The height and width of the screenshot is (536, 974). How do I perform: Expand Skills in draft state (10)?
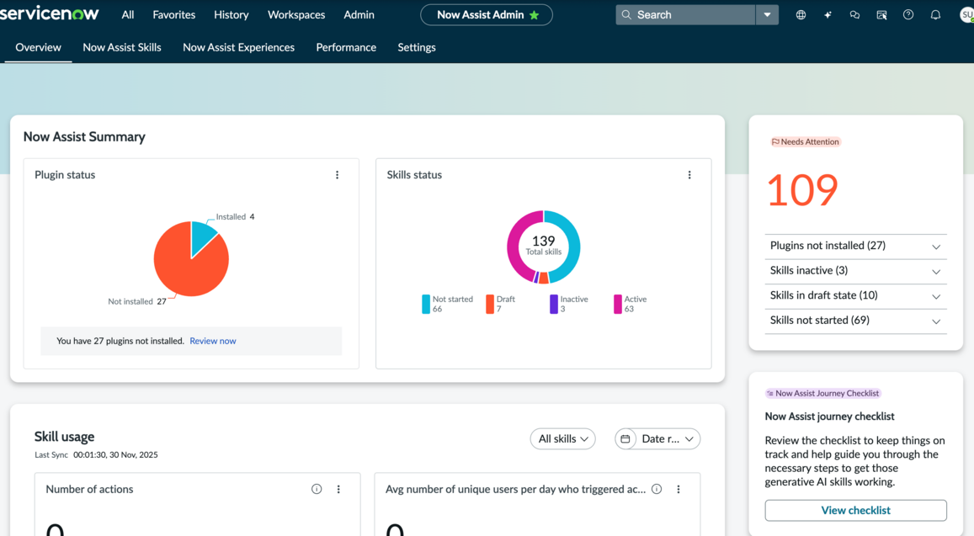(x=855, y=295)
